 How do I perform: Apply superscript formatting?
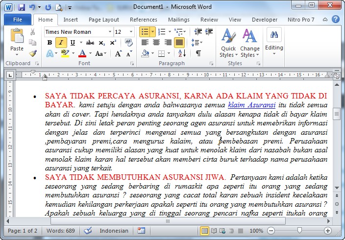pyautogui.click(x=113, y=43)
